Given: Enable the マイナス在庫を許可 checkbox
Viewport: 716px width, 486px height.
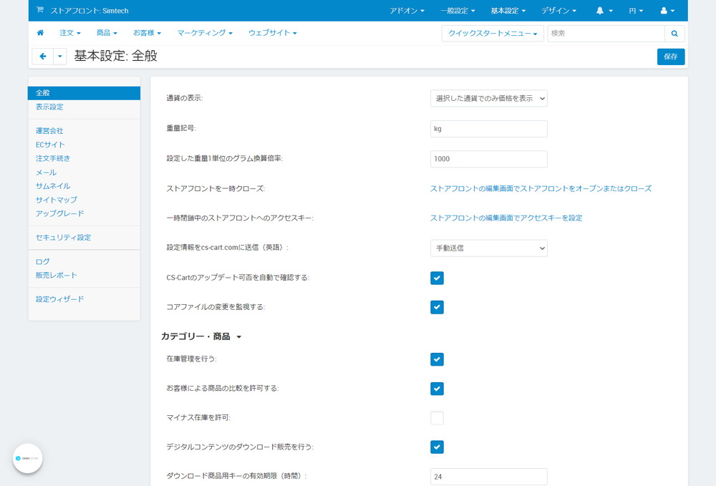Looking at the screenshot, I should (437, 417).
